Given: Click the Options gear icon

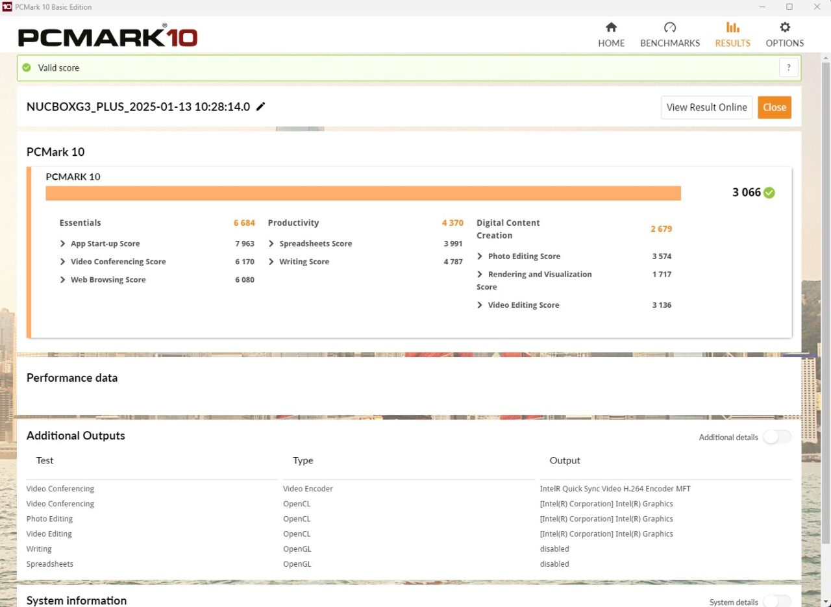Looking at the screenshot, I should tap(784, 28).
